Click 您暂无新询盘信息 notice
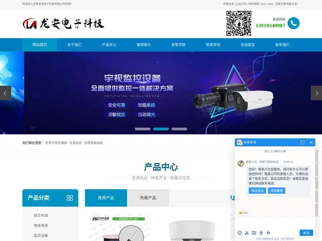The width and height of the screenshot is (322, 241). (287, 4)
